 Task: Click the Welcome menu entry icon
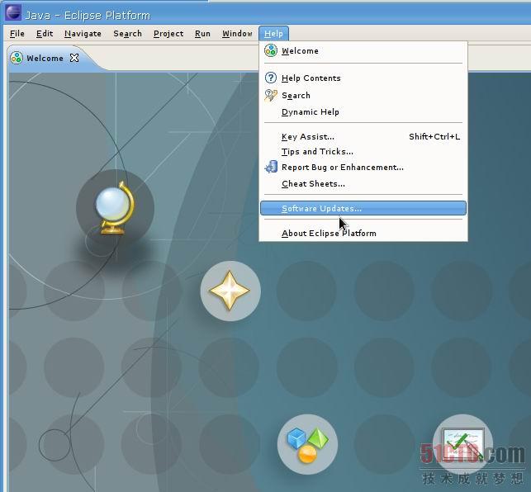(271, 50)
